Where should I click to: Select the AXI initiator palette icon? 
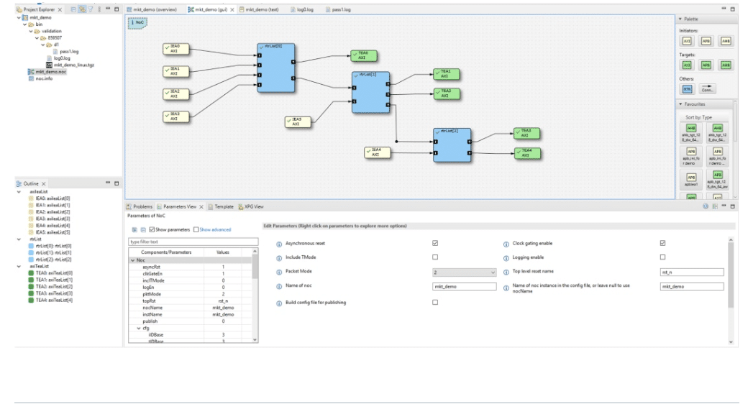687,41
